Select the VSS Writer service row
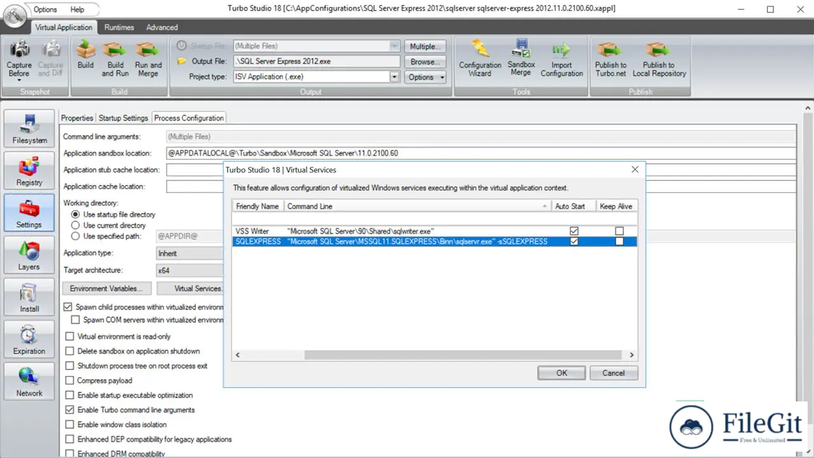814x458 pixels. 434,231
